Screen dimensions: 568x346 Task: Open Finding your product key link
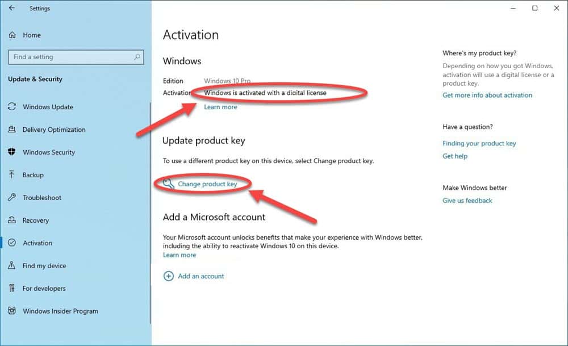tap(479, 143)
